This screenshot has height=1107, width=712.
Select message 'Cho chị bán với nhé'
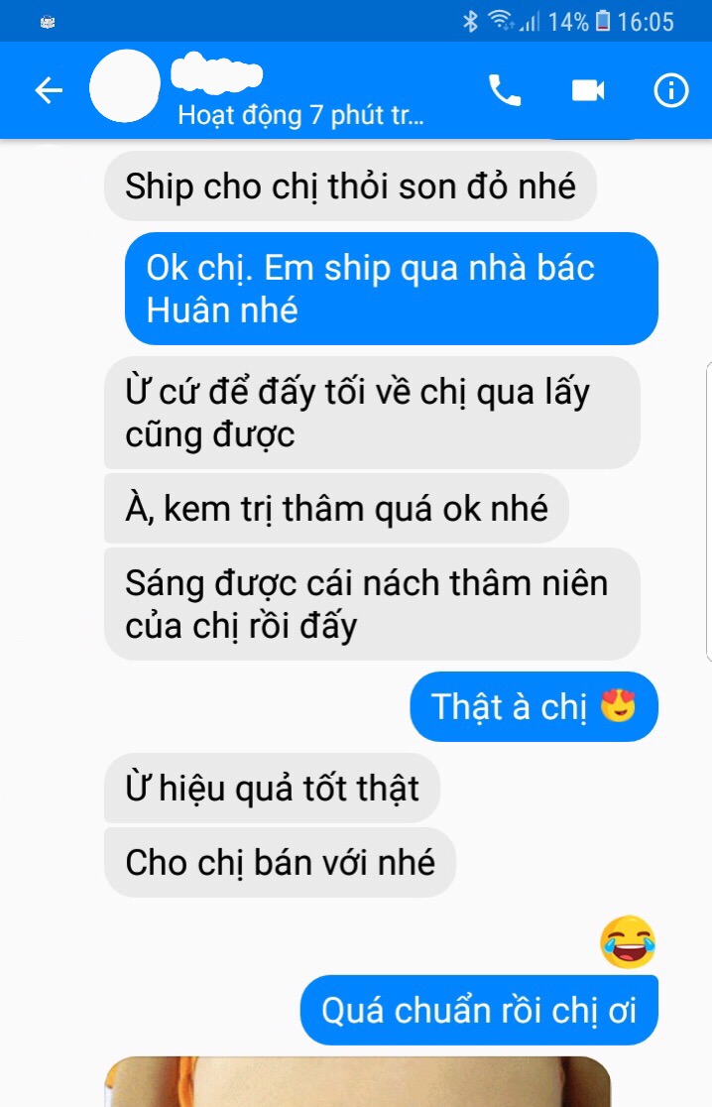[x=281, y=863]
